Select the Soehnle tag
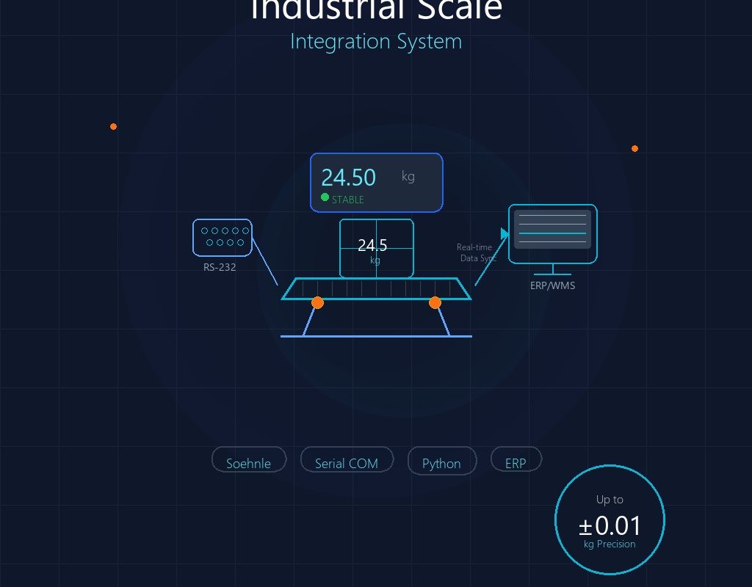 pyautogui.click(x=248, y=463)
